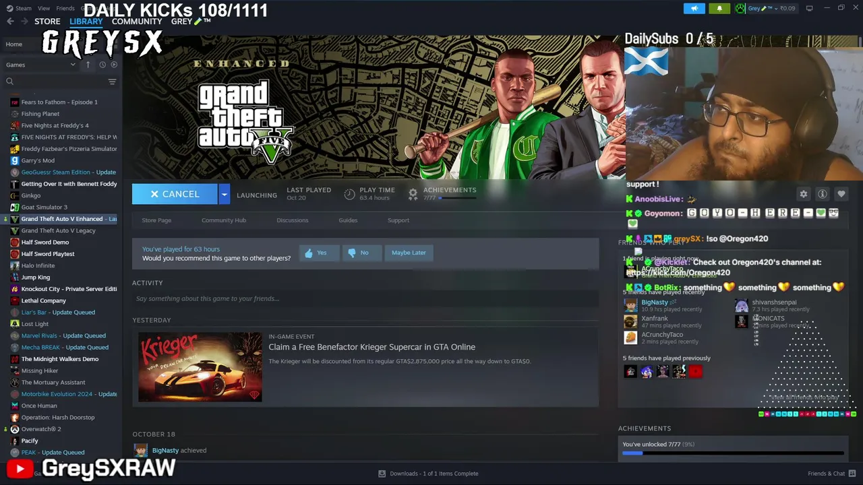Click the Lethal Company game icon

[14, 300]
